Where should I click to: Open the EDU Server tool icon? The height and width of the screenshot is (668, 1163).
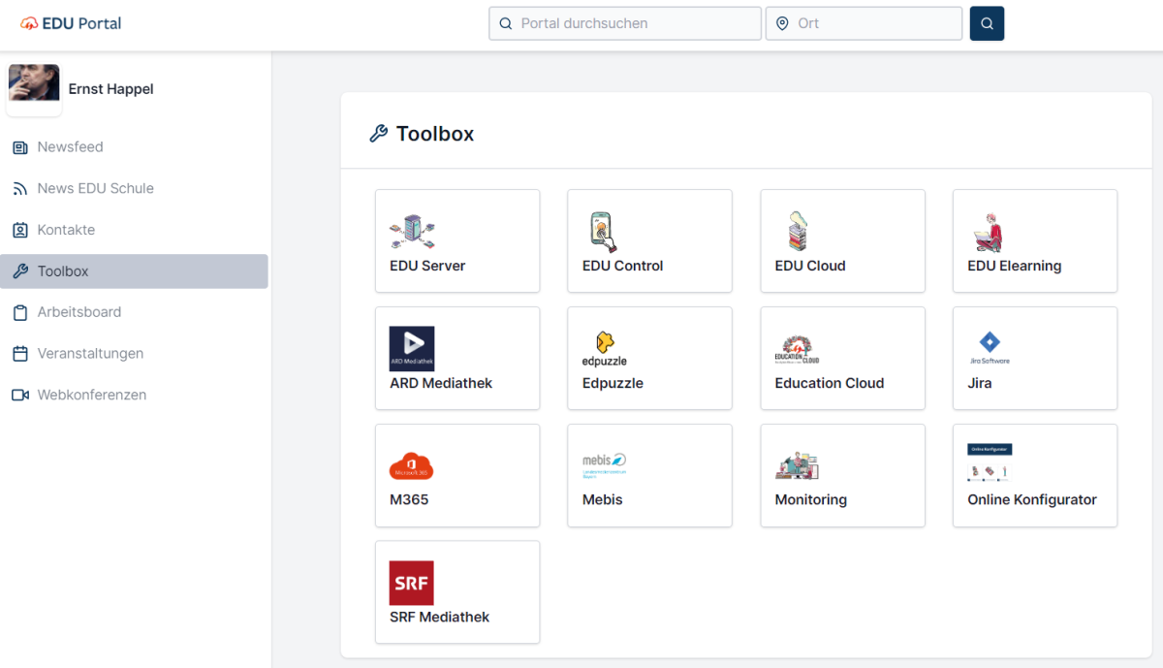coord(412,233)
